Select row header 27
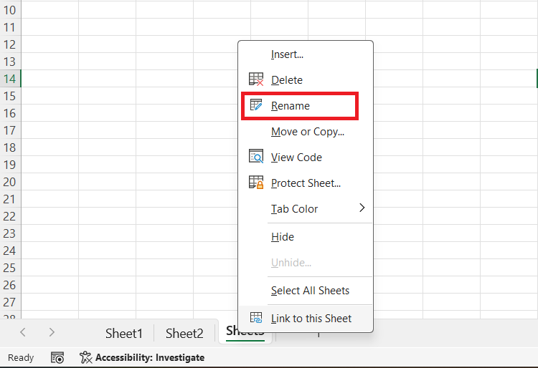The width and height of the screenshot is (538, 368). click(10, 302)
